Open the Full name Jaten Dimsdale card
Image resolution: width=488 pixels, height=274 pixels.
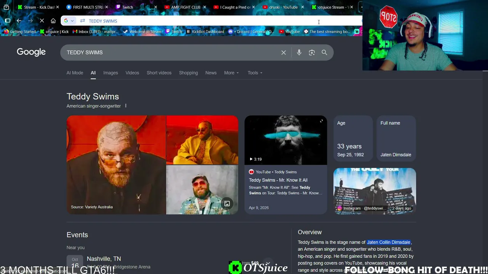point(396,139)
